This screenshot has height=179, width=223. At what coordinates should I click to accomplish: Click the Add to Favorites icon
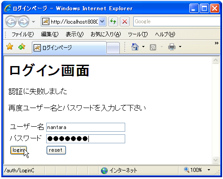pos(22,46)
